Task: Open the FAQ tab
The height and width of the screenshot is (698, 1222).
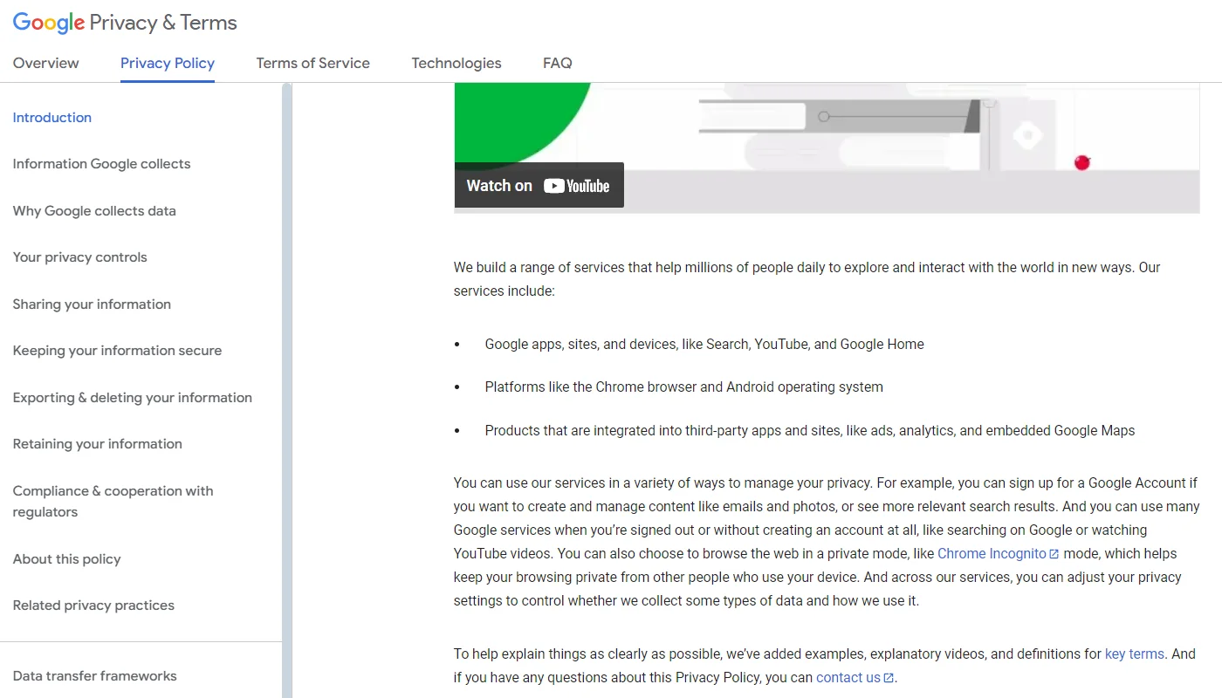Action: tap(557, 63)
